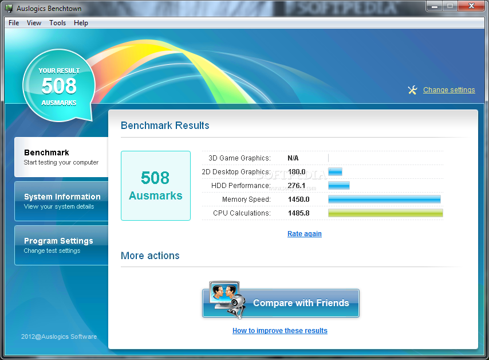Click the 508 Ausmarks score box

156,186
